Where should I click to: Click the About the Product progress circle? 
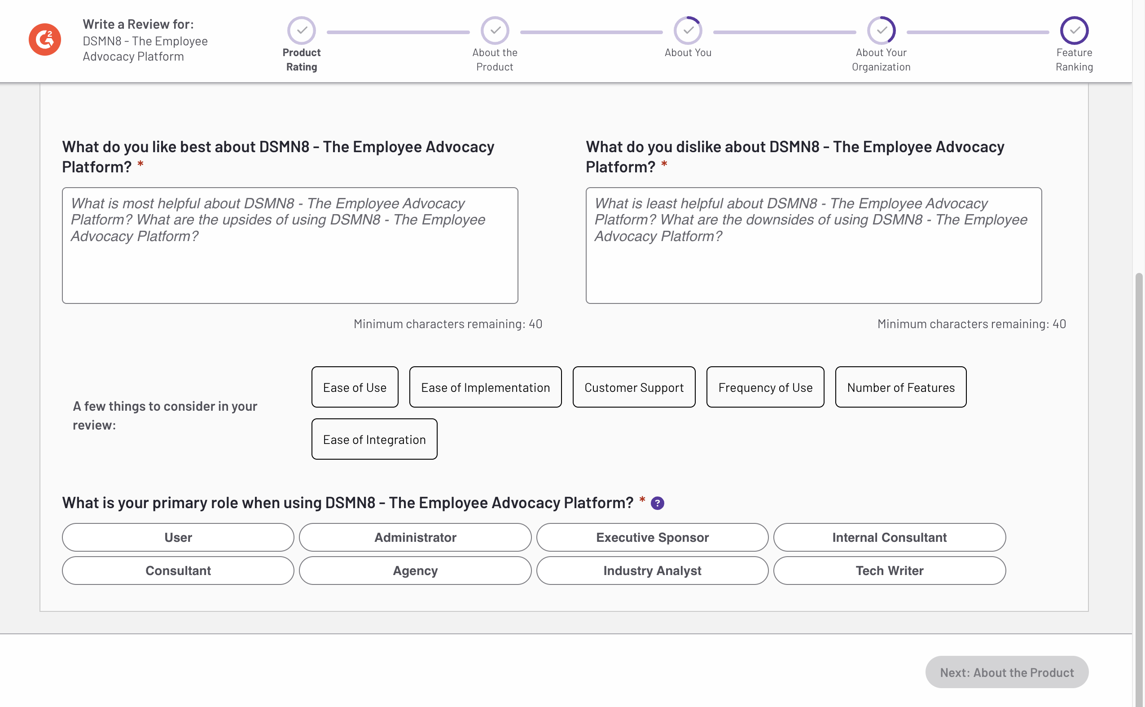495,31
